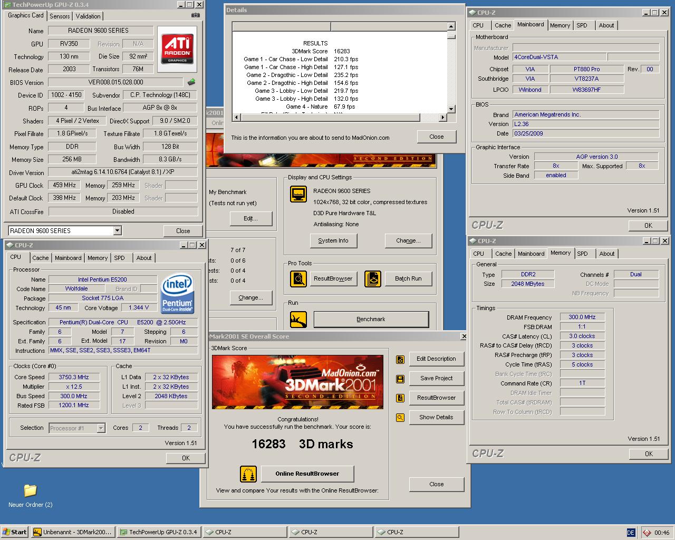Click the floppy icon beside Save Project

(x=400, y=379)
